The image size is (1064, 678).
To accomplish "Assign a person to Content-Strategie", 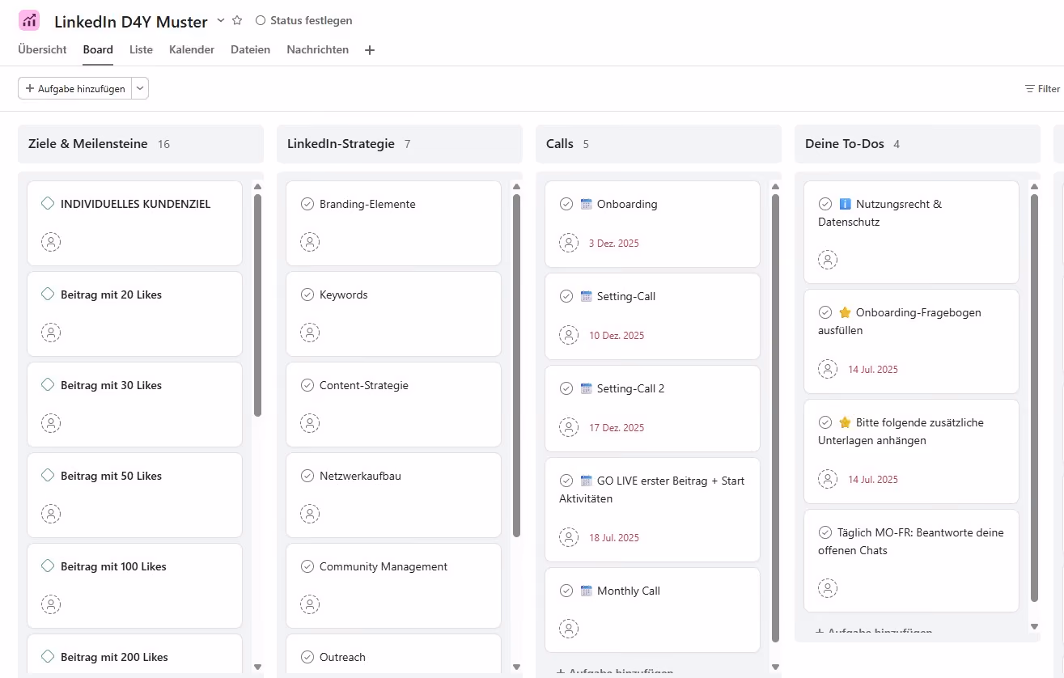I will (x=310, y=423).
